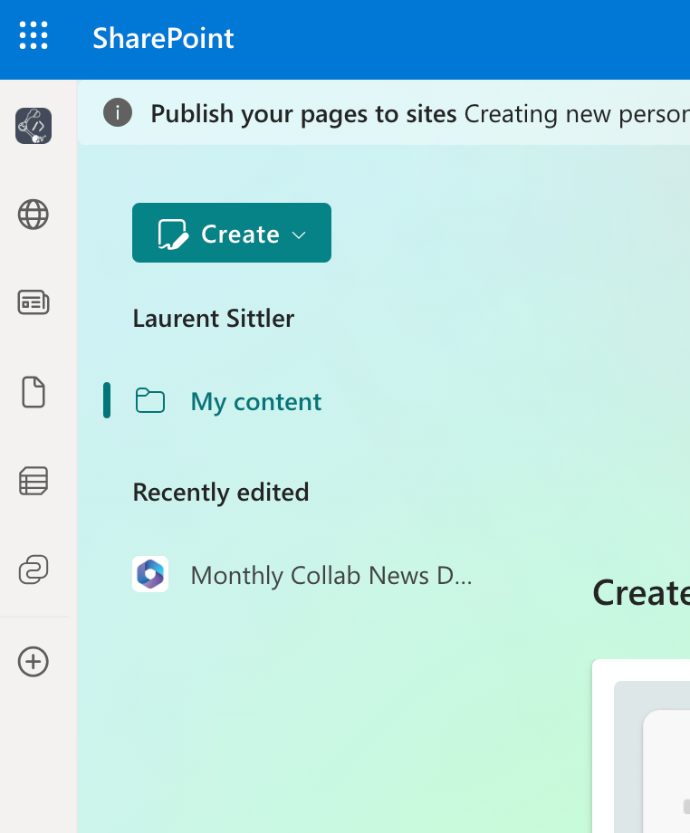Image resolution: width=690 pixels, height=833 pixels.
Task: Click the Recently edited heading
Action: 220,493
